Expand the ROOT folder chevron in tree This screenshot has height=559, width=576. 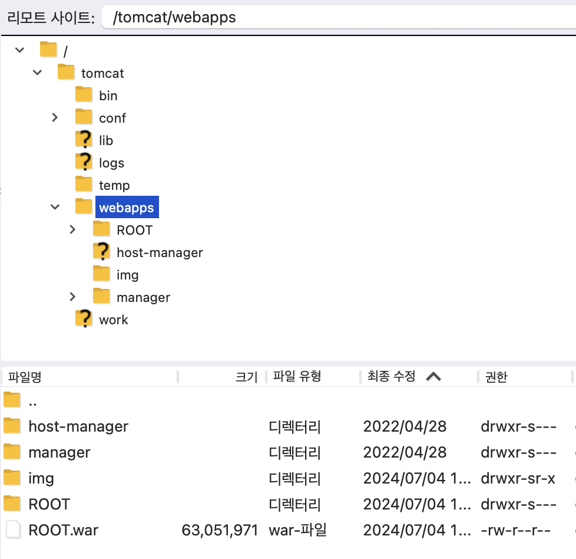[x=72, y=229]
